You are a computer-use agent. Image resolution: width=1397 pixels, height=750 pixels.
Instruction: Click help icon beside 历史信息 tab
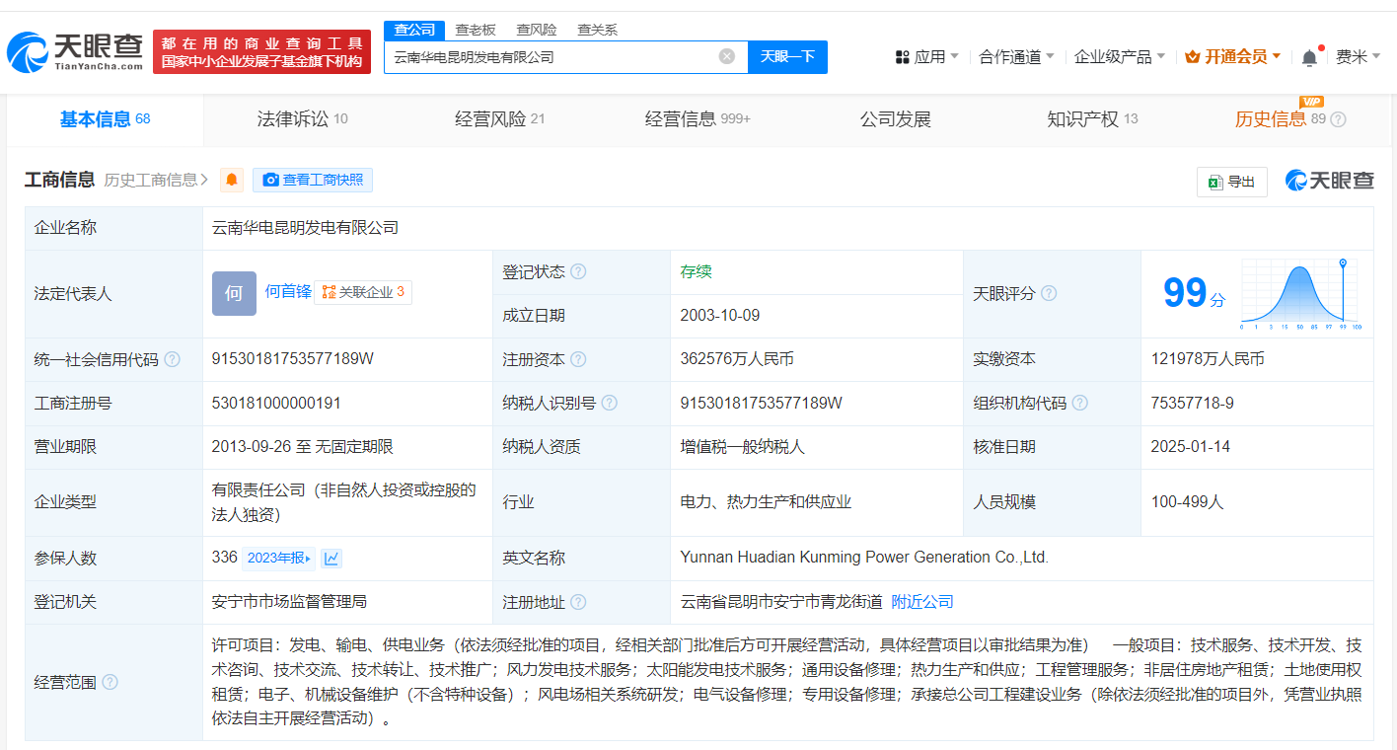tap(1338, 119)
